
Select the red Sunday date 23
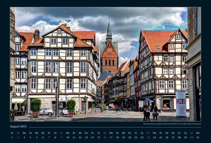[x=148, y=137]
